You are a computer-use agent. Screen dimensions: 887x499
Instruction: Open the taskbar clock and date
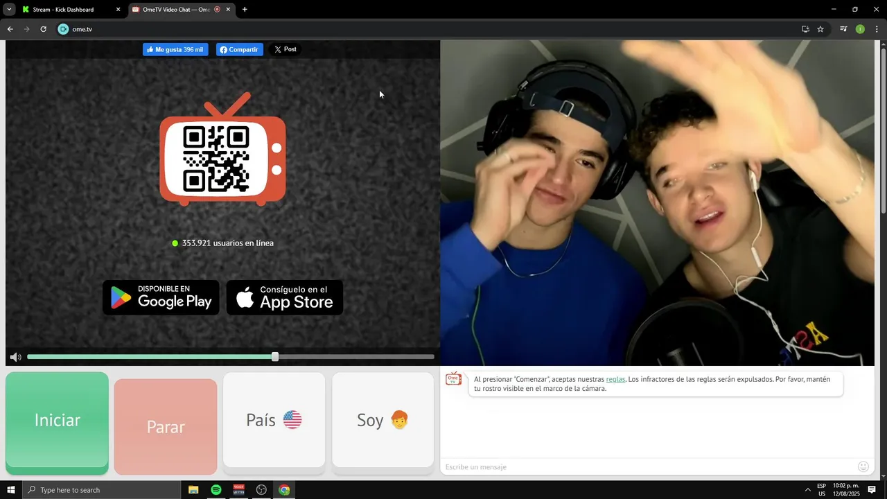(x=846, y=490)
